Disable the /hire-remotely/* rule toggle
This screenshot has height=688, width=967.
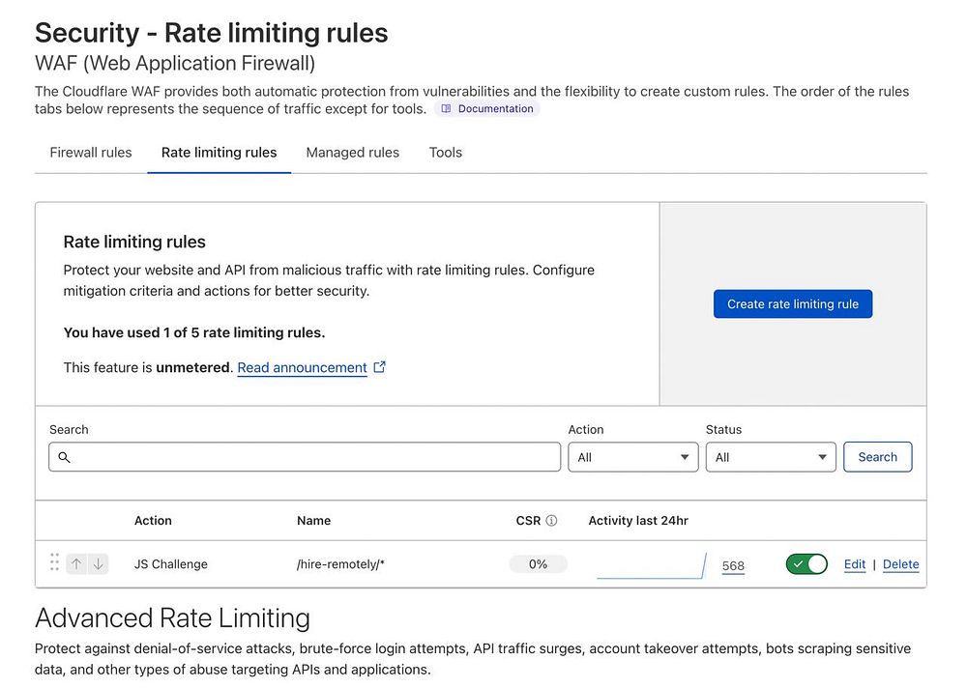806,564
